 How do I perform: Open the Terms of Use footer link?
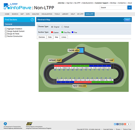pyautogui.click(x=127, y=129)
